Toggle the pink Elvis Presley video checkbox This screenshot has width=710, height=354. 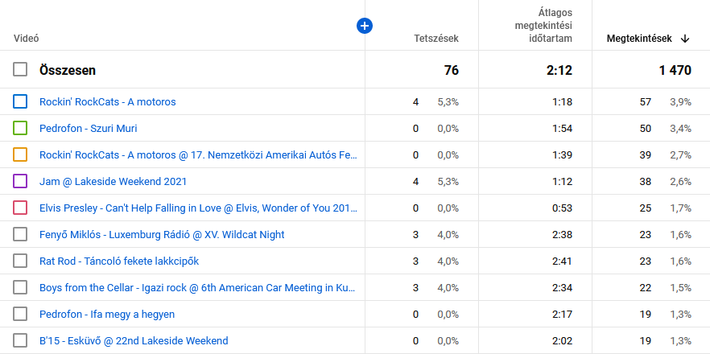click(x=20, y=208)
